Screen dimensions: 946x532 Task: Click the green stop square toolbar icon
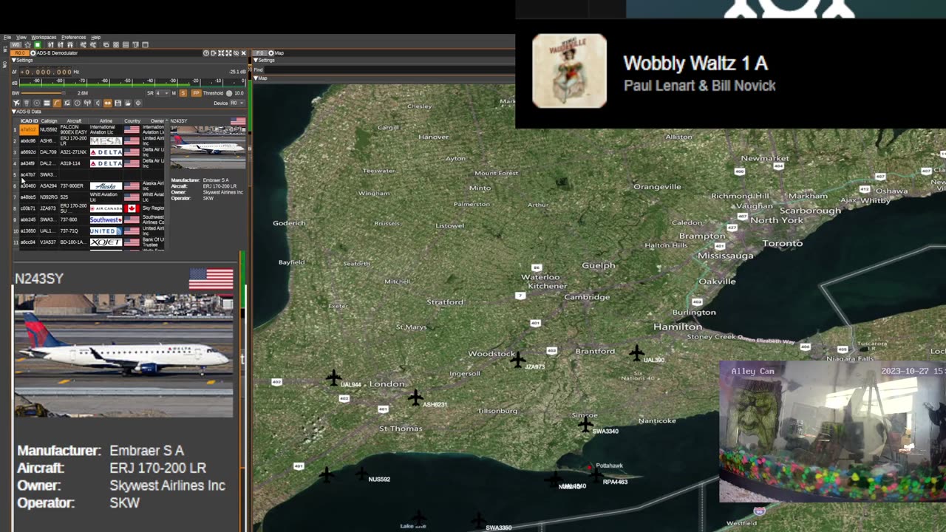(38, 45)
